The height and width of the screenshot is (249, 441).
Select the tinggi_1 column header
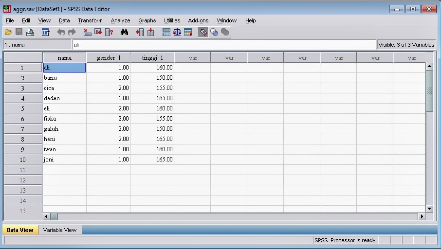[x=152, y=57]
